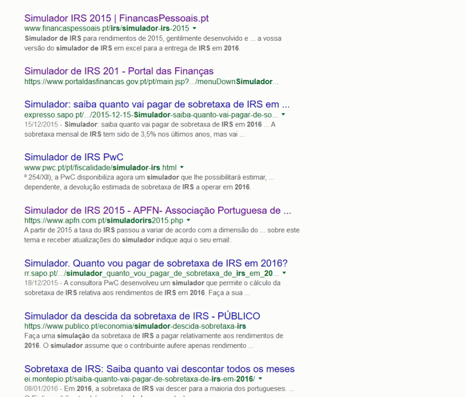Screen dimensions: 466x397
Task: Click the publico.pt/economia/simulador-descida-sobretaxa-irs URL text
Action: (x=135, y=326)
